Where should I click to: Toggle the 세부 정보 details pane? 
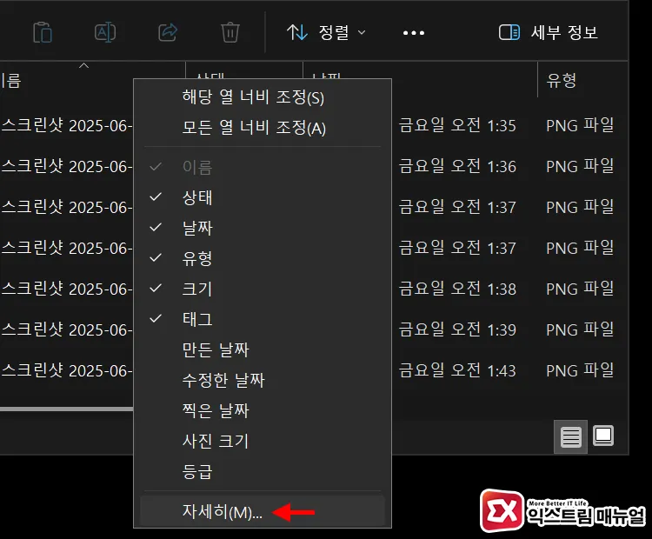548,32
